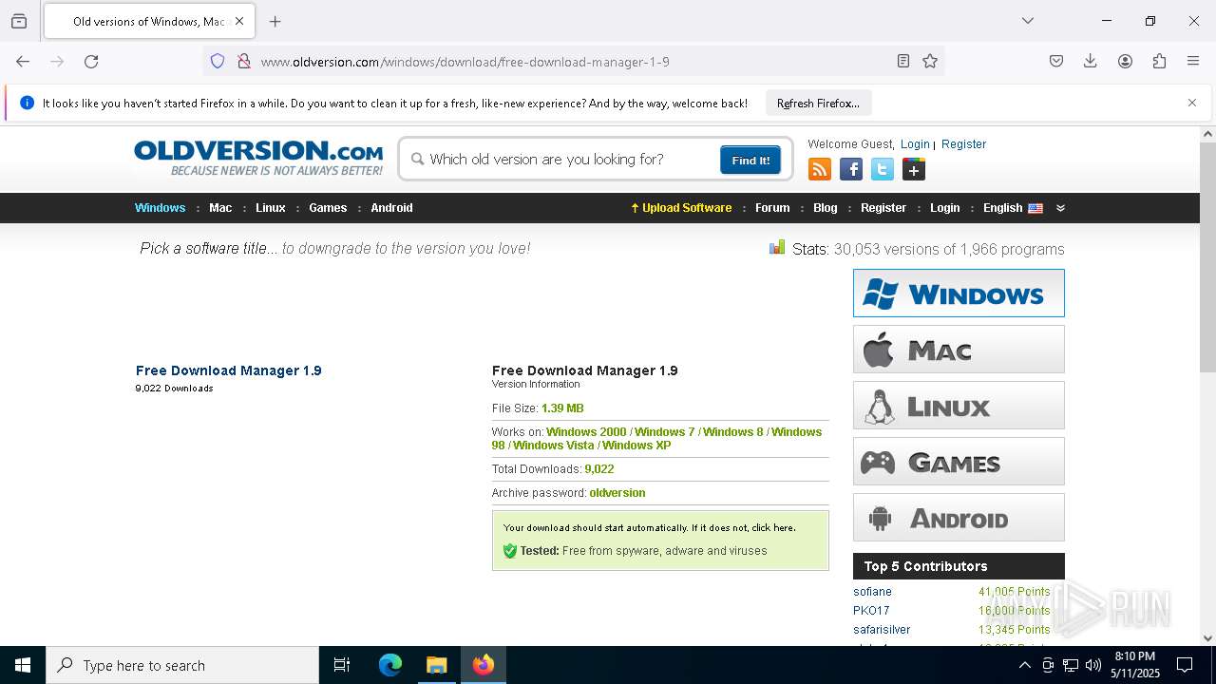The width and height of the screenshot is (1216, 684).
Task: Click the OldVersion.com site logo
Action: click(258, 158)
